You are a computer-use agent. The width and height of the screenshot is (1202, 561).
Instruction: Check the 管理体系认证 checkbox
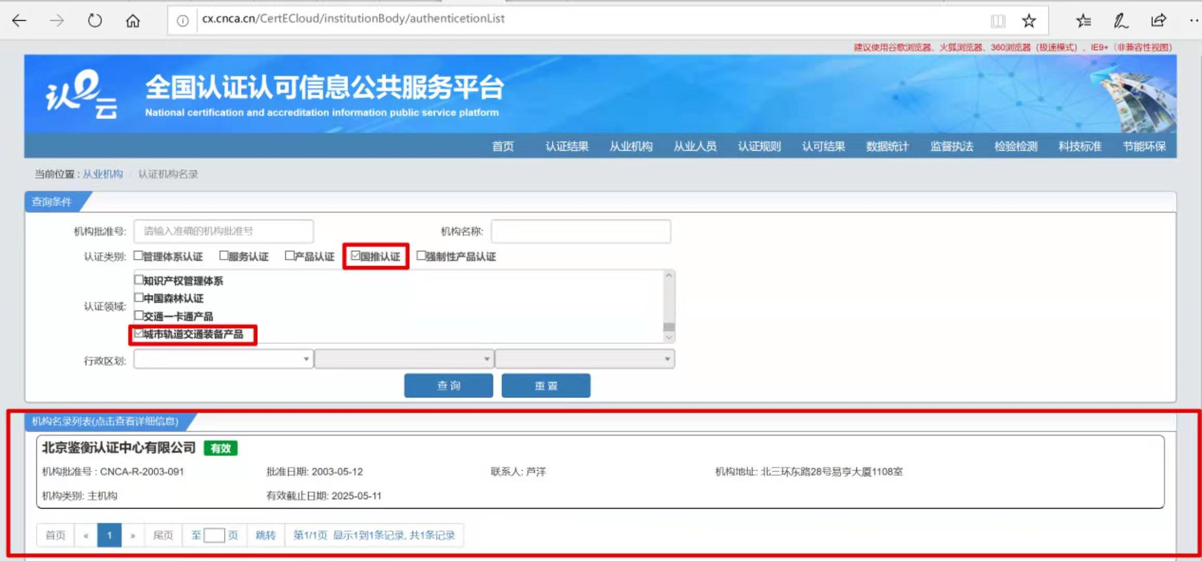138,256
